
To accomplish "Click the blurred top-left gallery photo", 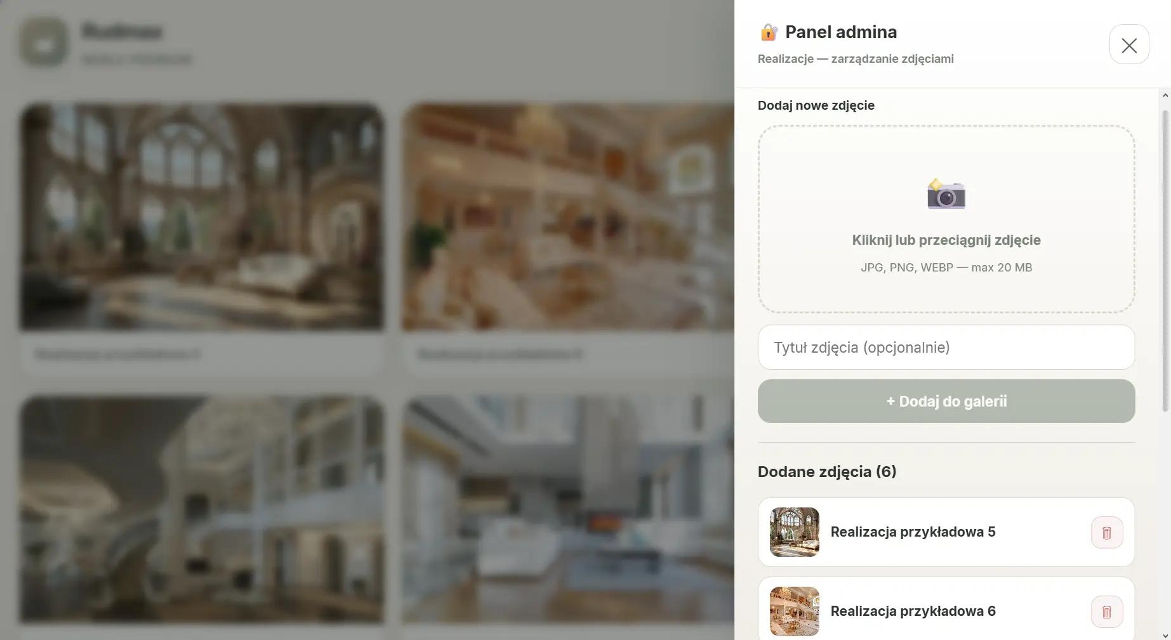I will tap(202, 217).
